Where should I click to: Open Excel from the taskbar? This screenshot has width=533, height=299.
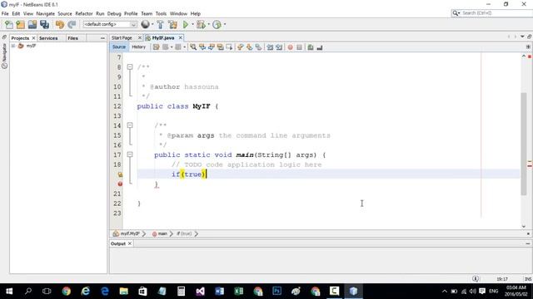(x=239, y=292)
